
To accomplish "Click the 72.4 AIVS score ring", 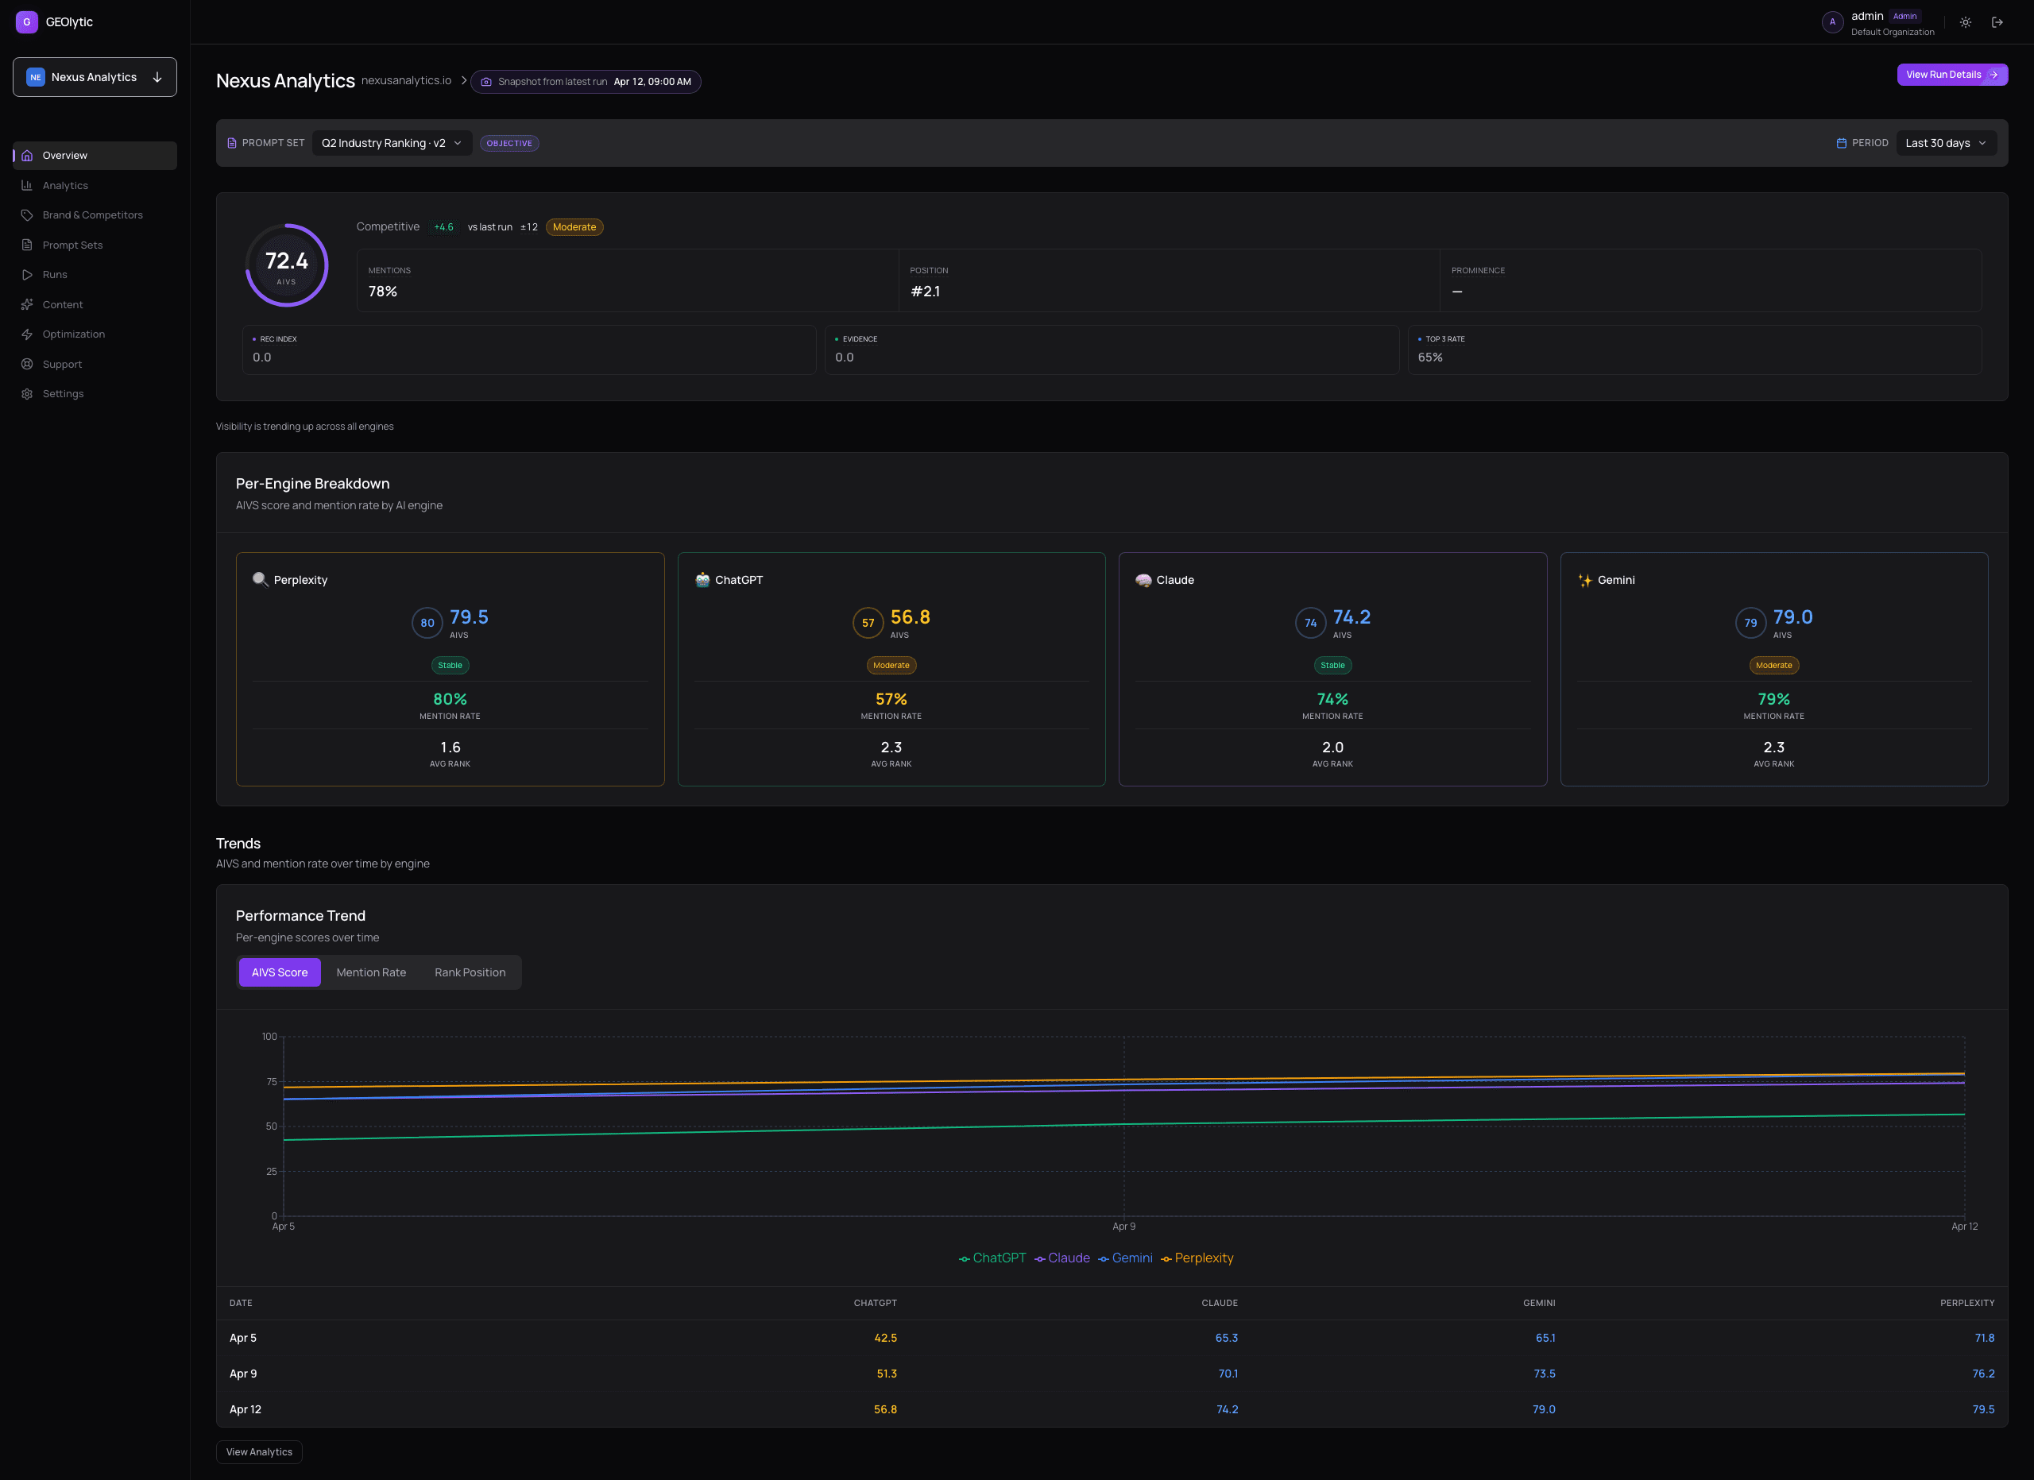I will pos(287,265).
